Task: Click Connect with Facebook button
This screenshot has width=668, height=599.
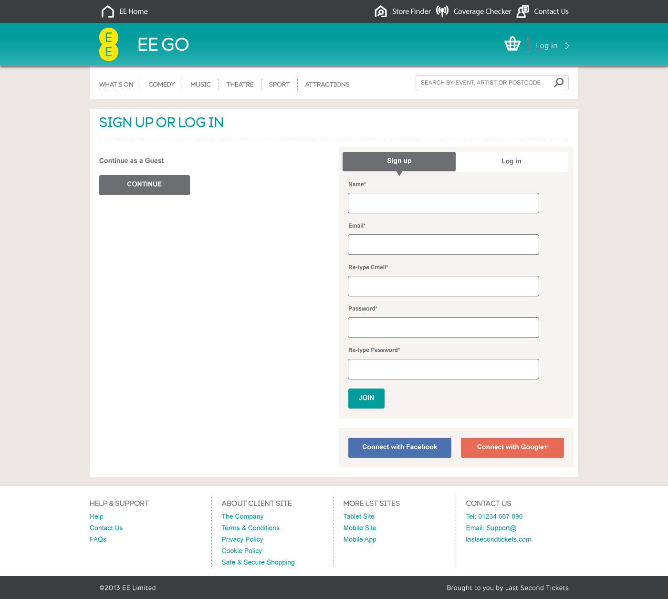Action: [x=400, y=448]
